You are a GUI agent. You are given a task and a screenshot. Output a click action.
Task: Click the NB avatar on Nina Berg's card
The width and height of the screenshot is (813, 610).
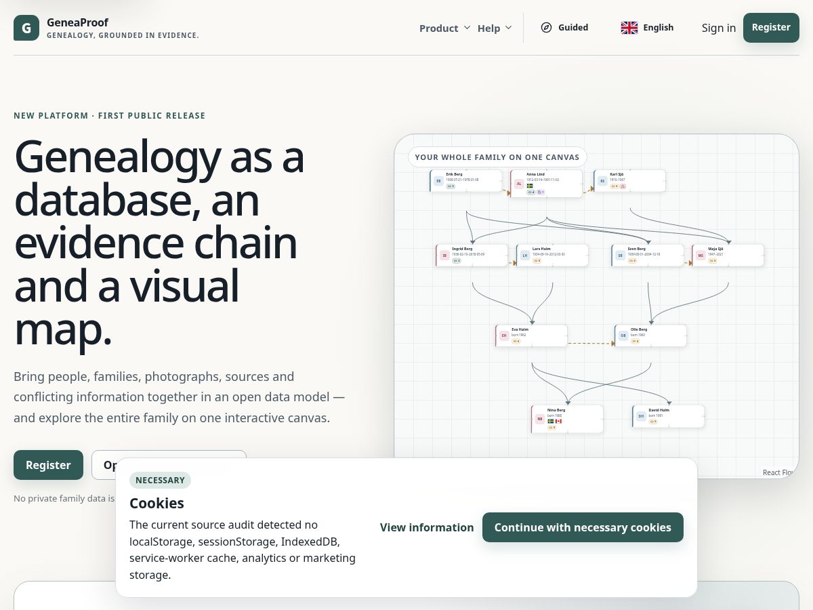(540, 419)
